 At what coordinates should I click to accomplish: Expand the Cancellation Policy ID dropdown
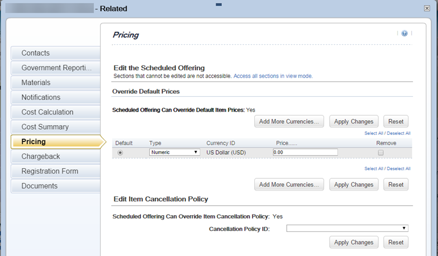pyautogui.click(x=347, y=228)
